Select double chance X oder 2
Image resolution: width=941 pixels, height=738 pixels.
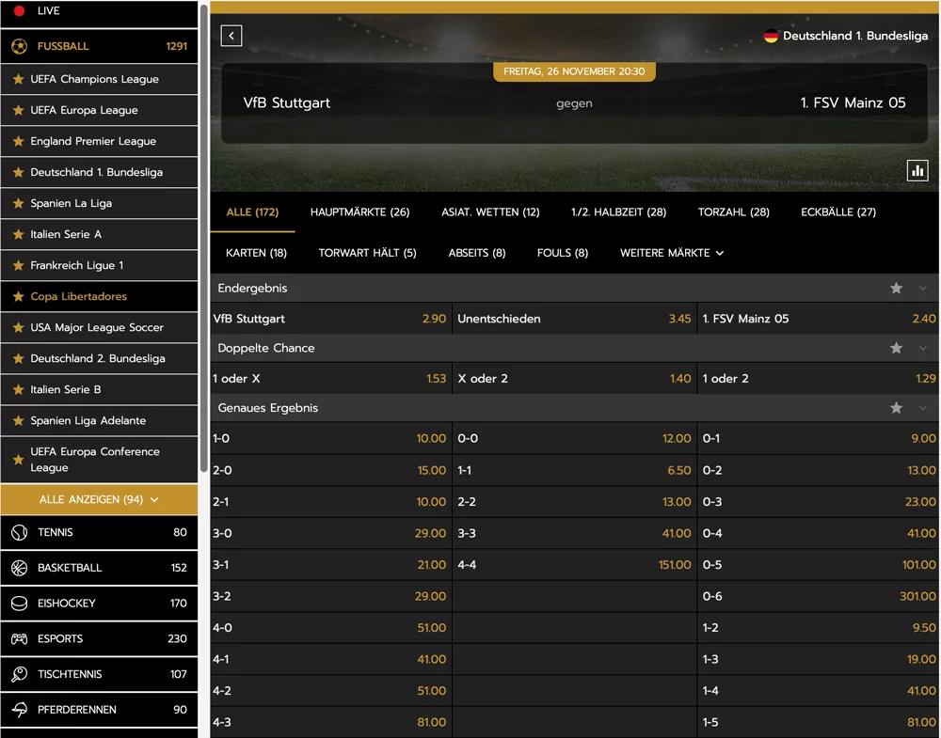point(574,379)
